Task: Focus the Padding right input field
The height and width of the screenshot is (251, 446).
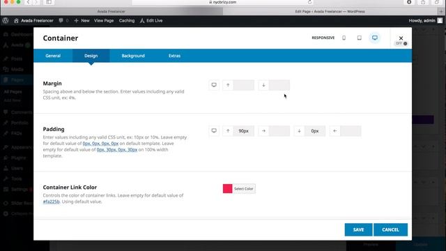Action: (x=279, y=131)
